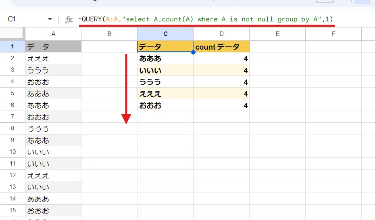This screenshot has width=375, height=220.
Task: Open the Name box dropdown arrow
Action: 50,19
